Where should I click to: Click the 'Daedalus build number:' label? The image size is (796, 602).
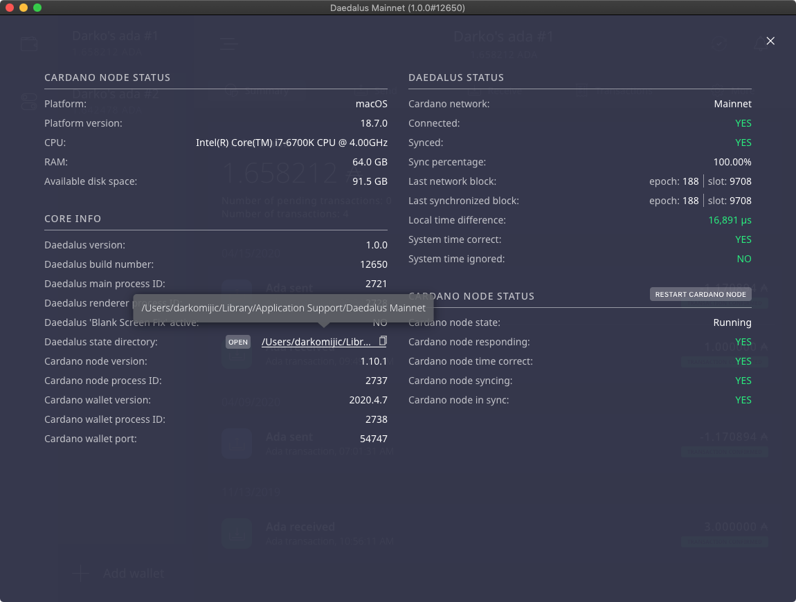99,264
